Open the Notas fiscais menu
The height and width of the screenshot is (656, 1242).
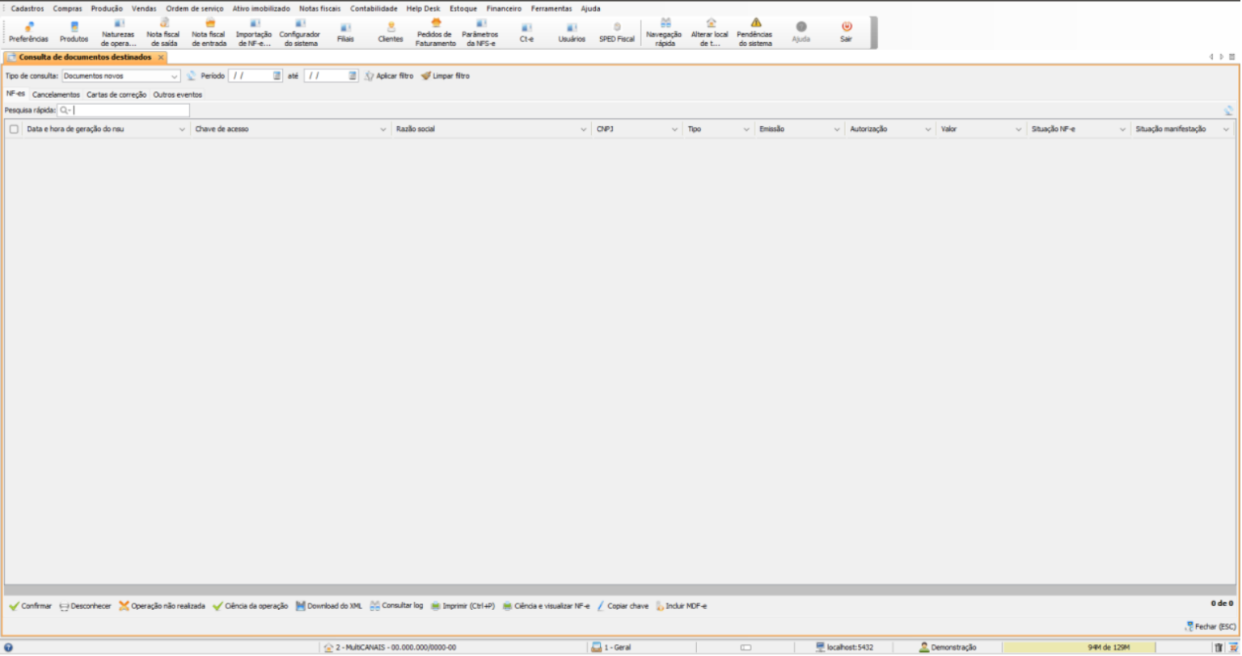pos(319,9)
